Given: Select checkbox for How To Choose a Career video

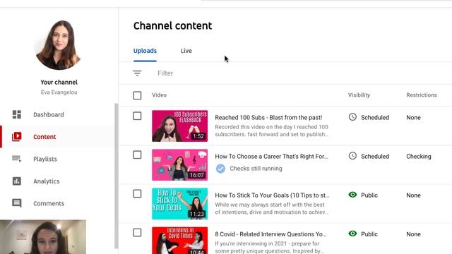Looking at the screenshot, I should pyautogui.click(x=137, y=155).
